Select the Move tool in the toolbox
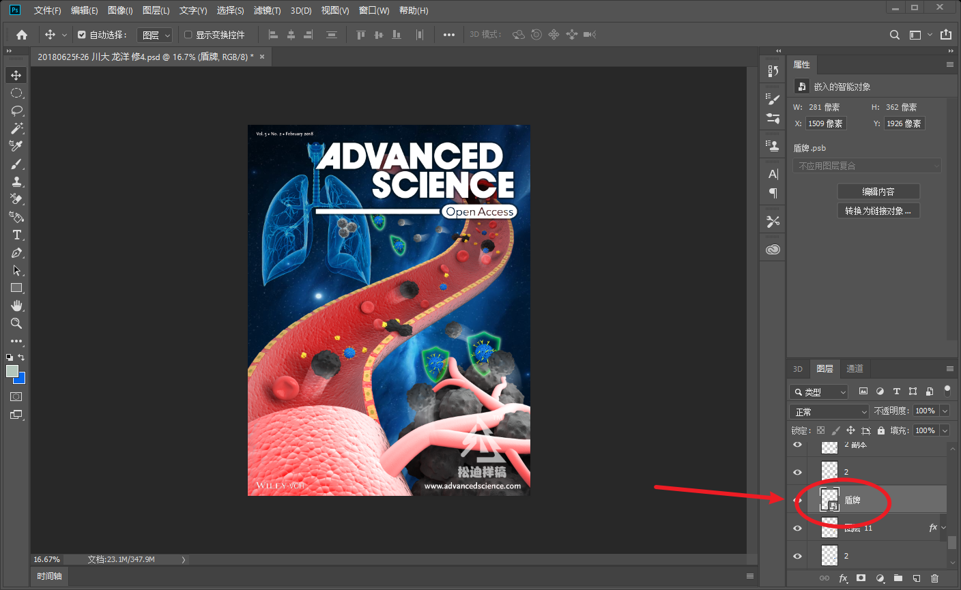The image size is (961, 590). [x=16, y=75]
